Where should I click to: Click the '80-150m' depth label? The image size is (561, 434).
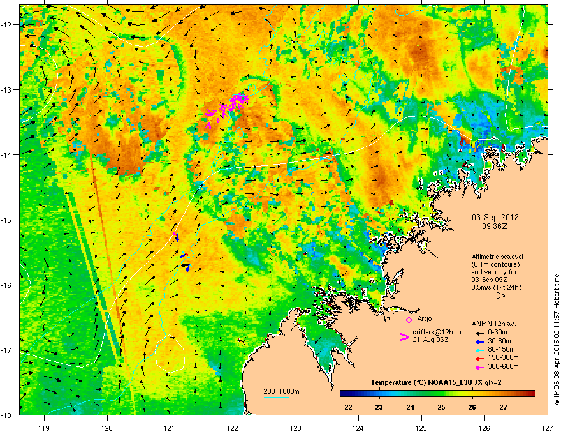[501, 350]
